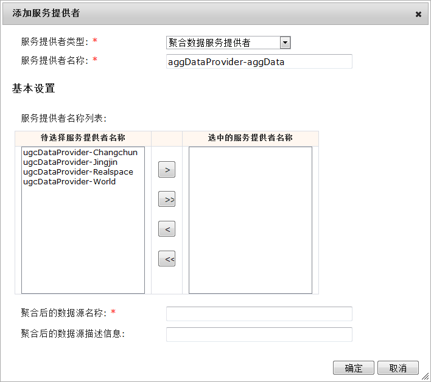This screenshot has width=431, height=382.
Task: Click the '>>' move all right button
Action: click(167, 200)
